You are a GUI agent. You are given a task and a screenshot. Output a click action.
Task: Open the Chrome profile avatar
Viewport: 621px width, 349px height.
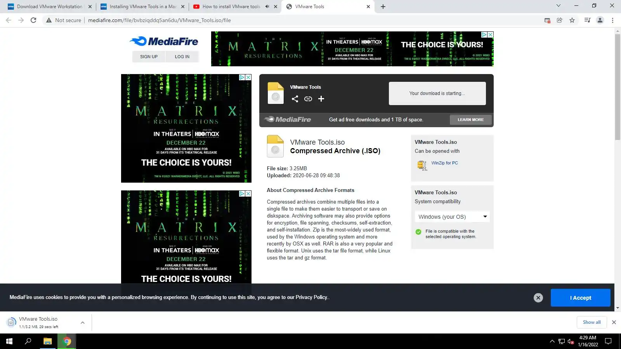coord(600,20)
